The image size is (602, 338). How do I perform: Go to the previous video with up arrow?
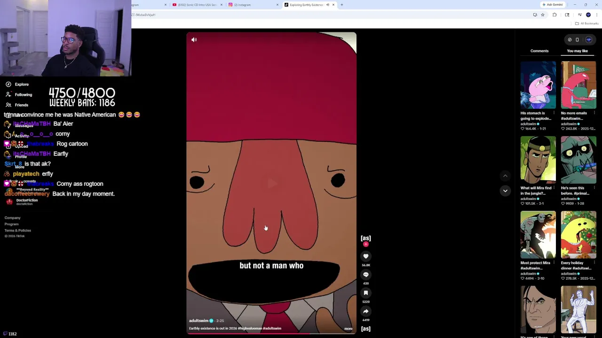505,176
